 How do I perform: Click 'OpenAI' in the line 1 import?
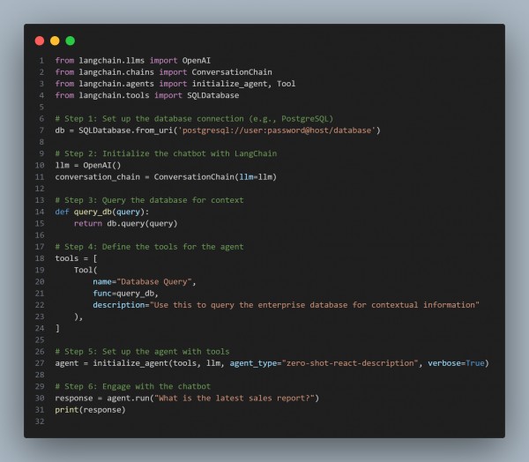tap(197, 61)
